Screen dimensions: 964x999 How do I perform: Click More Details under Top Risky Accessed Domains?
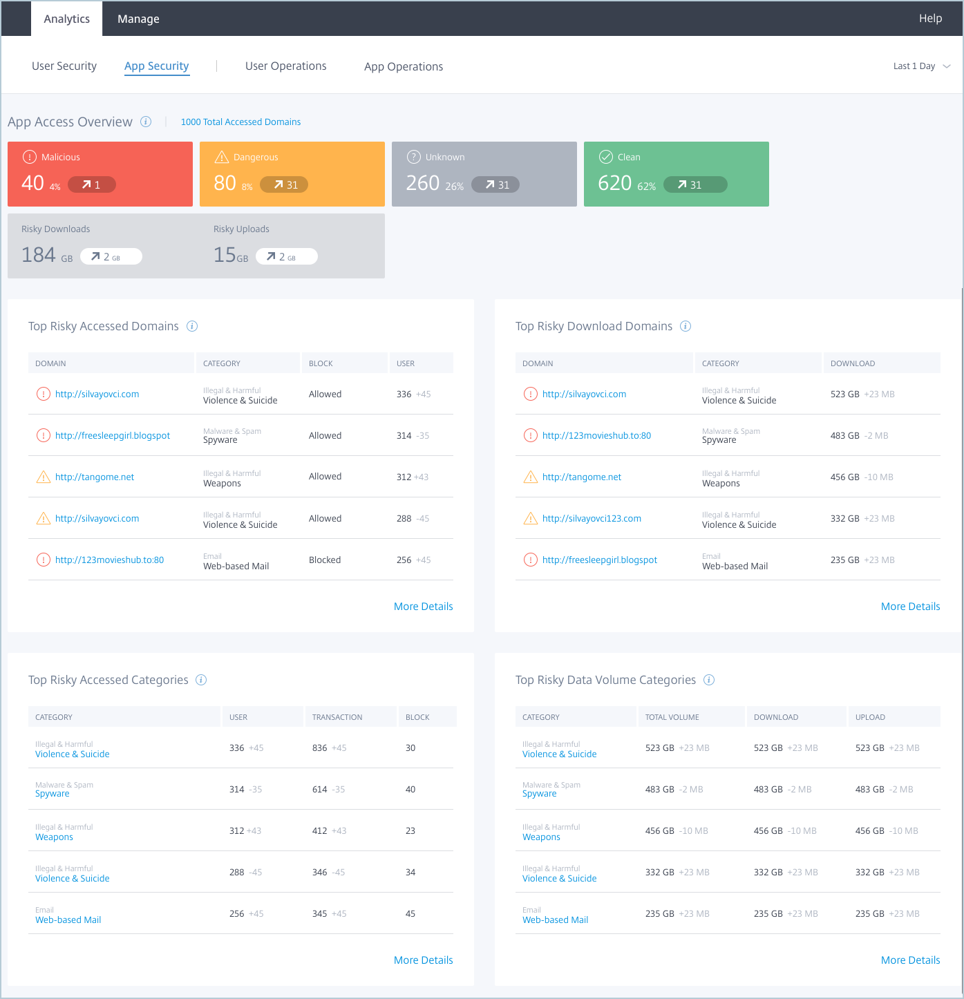click(424, 607)
